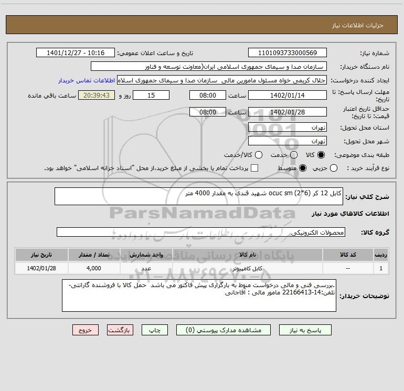The image size is (404, 391).
Task: Click the response deadline date 1402/01/14
Action: click(288, 95)
